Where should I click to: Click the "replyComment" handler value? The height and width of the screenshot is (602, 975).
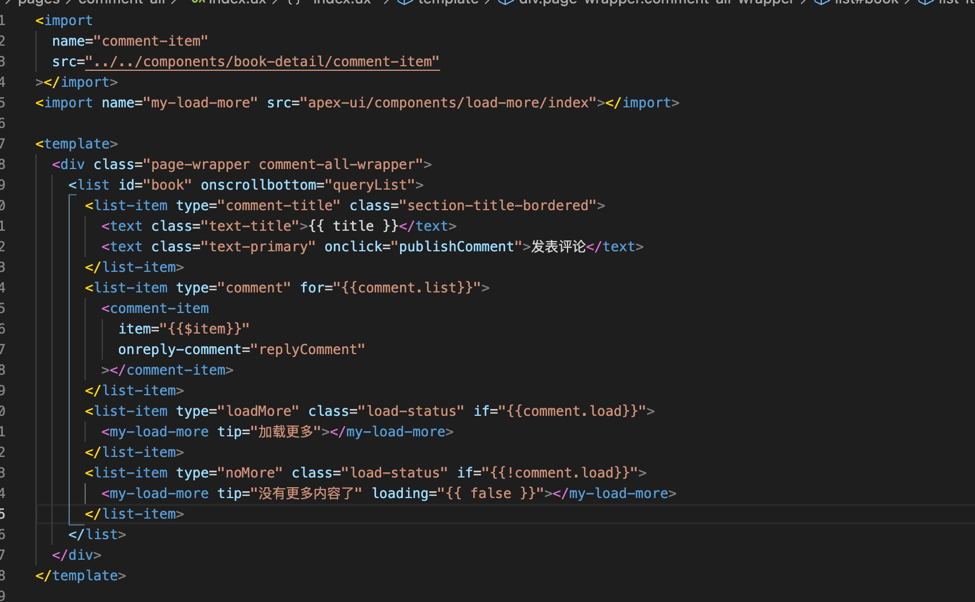(308, 350)
